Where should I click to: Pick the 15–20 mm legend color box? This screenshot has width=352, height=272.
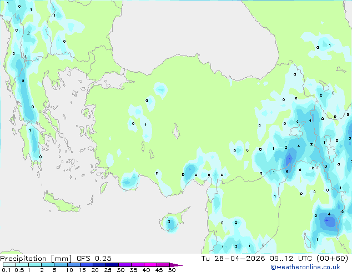(x=86, y=265)
